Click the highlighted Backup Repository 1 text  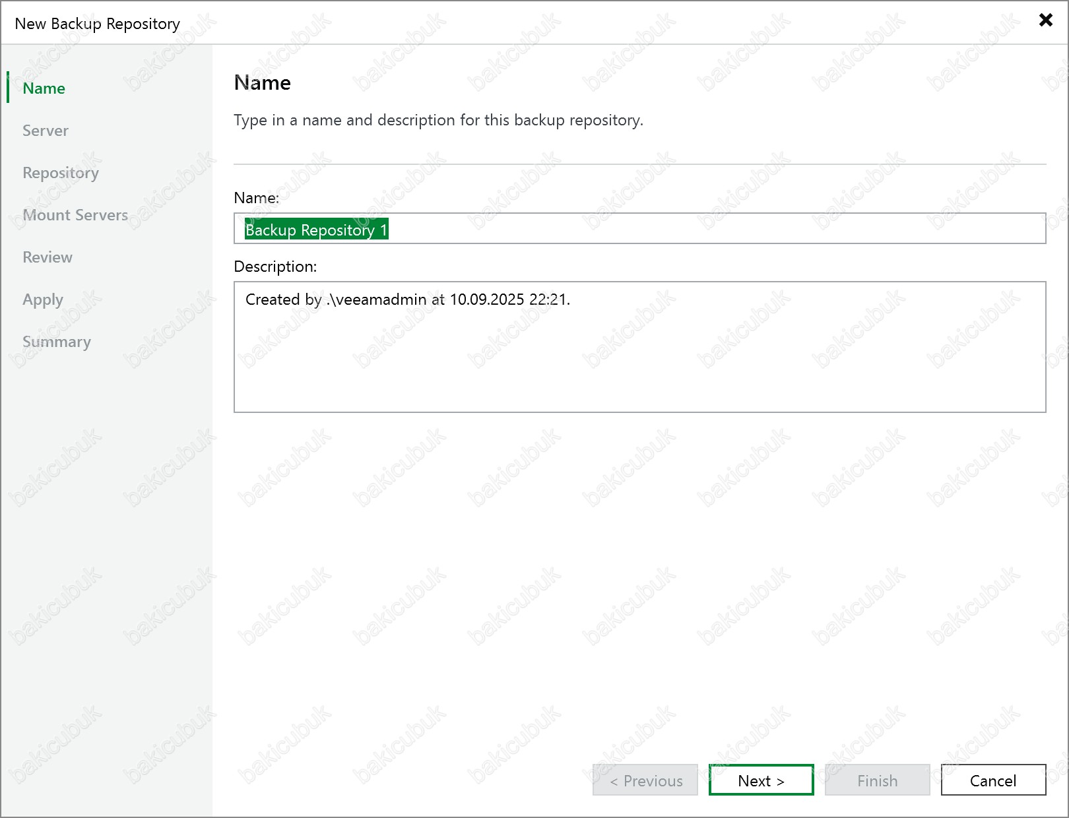[316, 230]
